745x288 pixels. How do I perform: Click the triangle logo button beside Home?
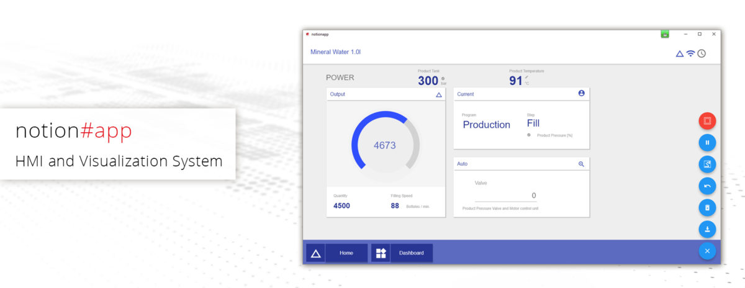315,253
